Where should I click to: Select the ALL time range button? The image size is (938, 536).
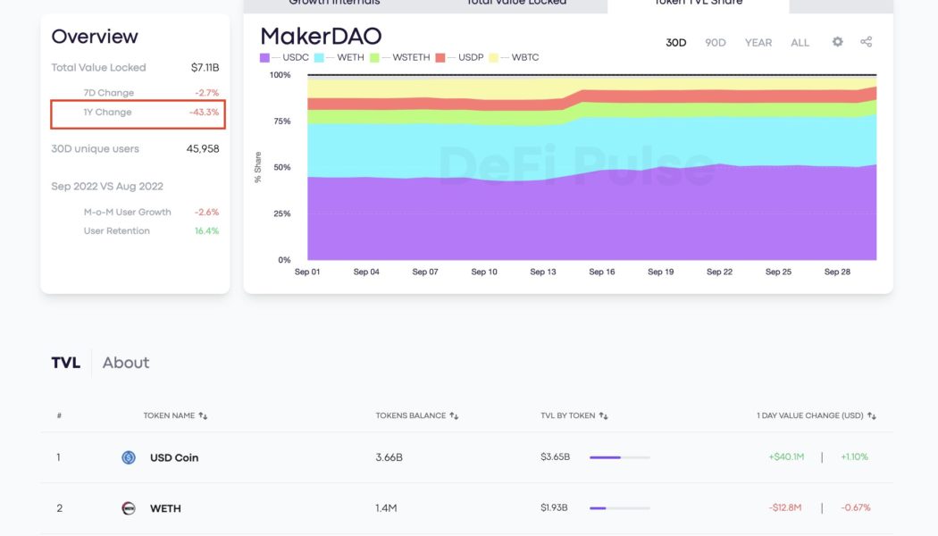tap(800, 41)
